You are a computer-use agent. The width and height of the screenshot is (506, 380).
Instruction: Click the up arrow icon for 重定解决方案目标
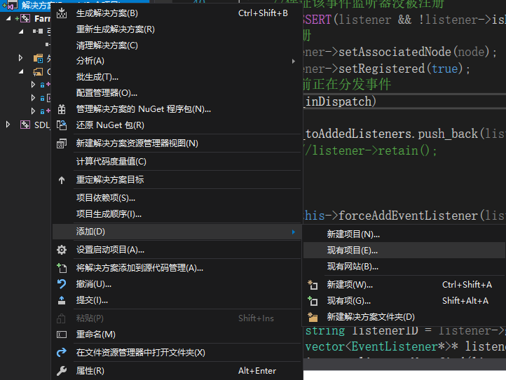pos(62,180)
